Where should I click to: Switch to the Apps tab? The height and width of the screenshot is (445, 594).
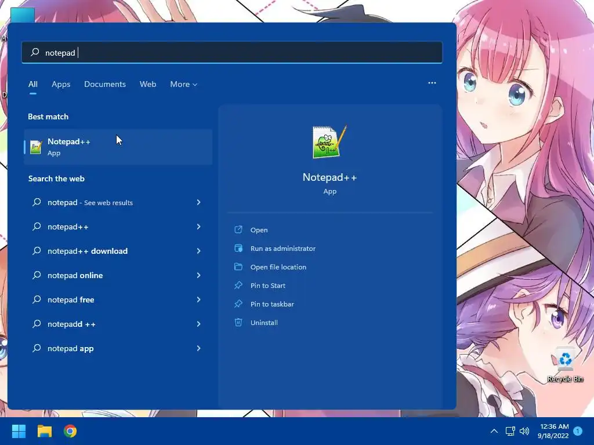61,84
